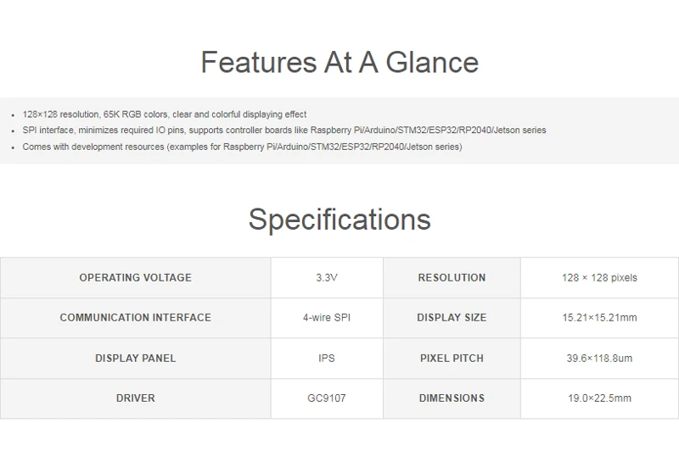Image resolution: width=679 pixels, height=462 pixels.
Task: Select the "IPS" value cell
Action: click(x=327, y=359)
